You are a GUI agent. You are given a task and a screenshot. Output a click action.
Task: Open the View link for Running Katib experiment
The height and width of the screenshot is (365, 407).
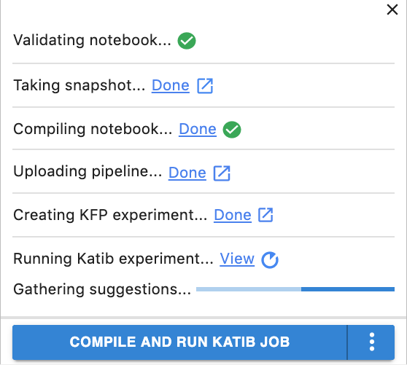coord(237,259)
